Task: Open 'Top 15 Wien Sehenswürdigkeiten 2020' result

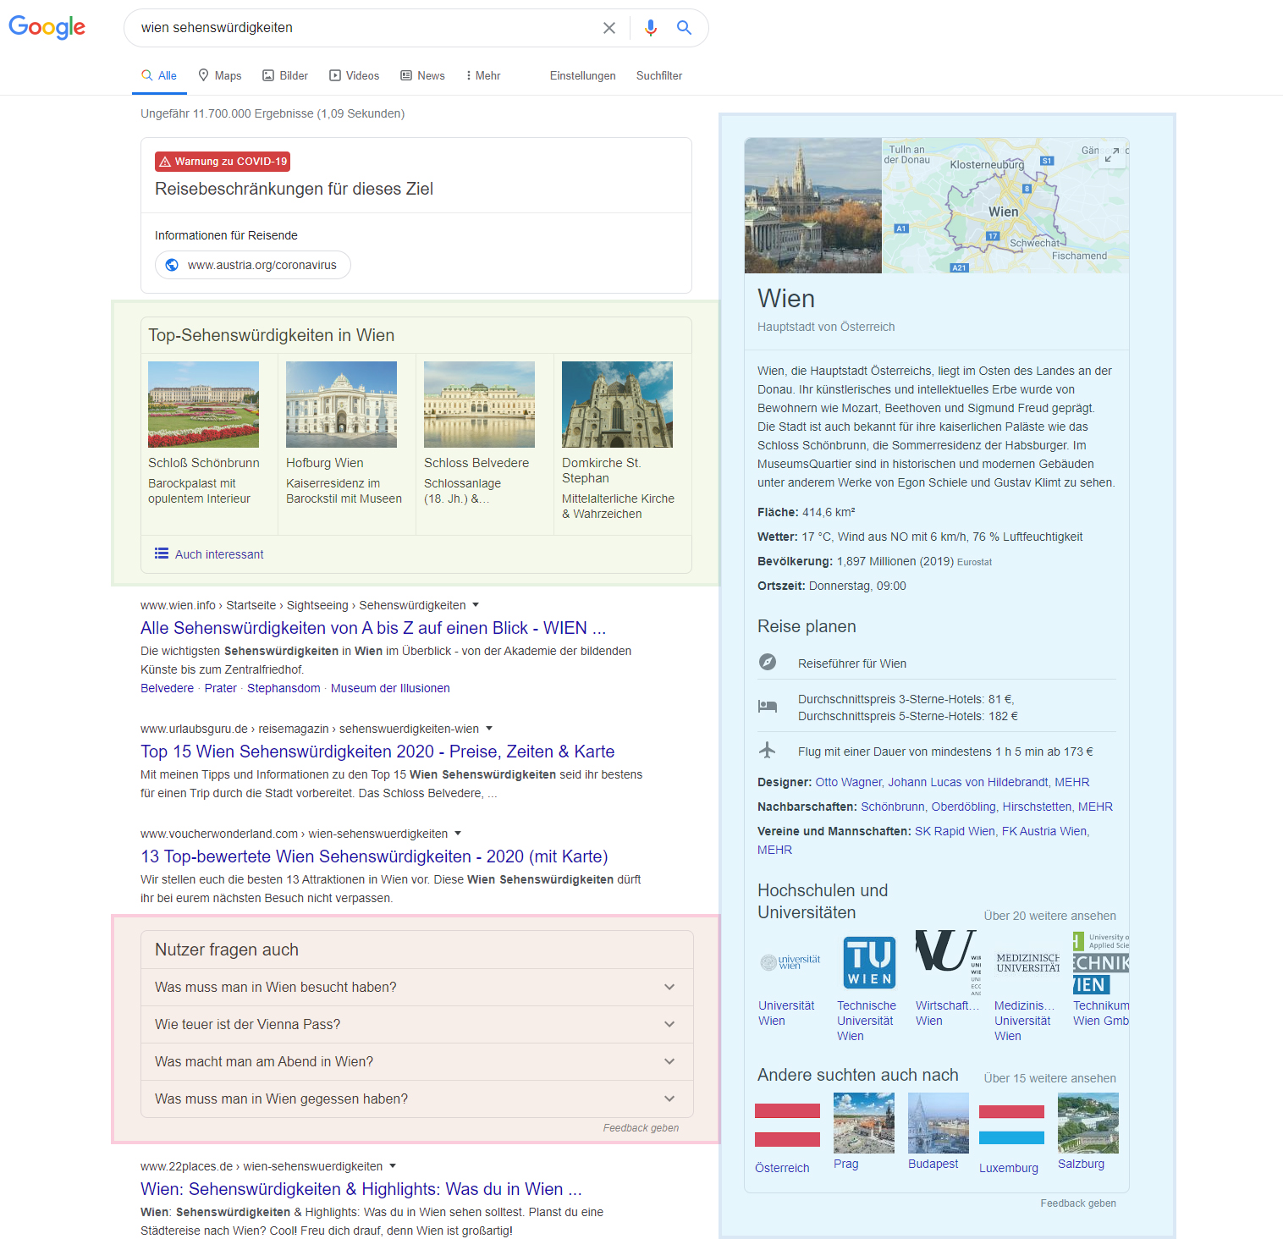Action: [x=377, y=752]
